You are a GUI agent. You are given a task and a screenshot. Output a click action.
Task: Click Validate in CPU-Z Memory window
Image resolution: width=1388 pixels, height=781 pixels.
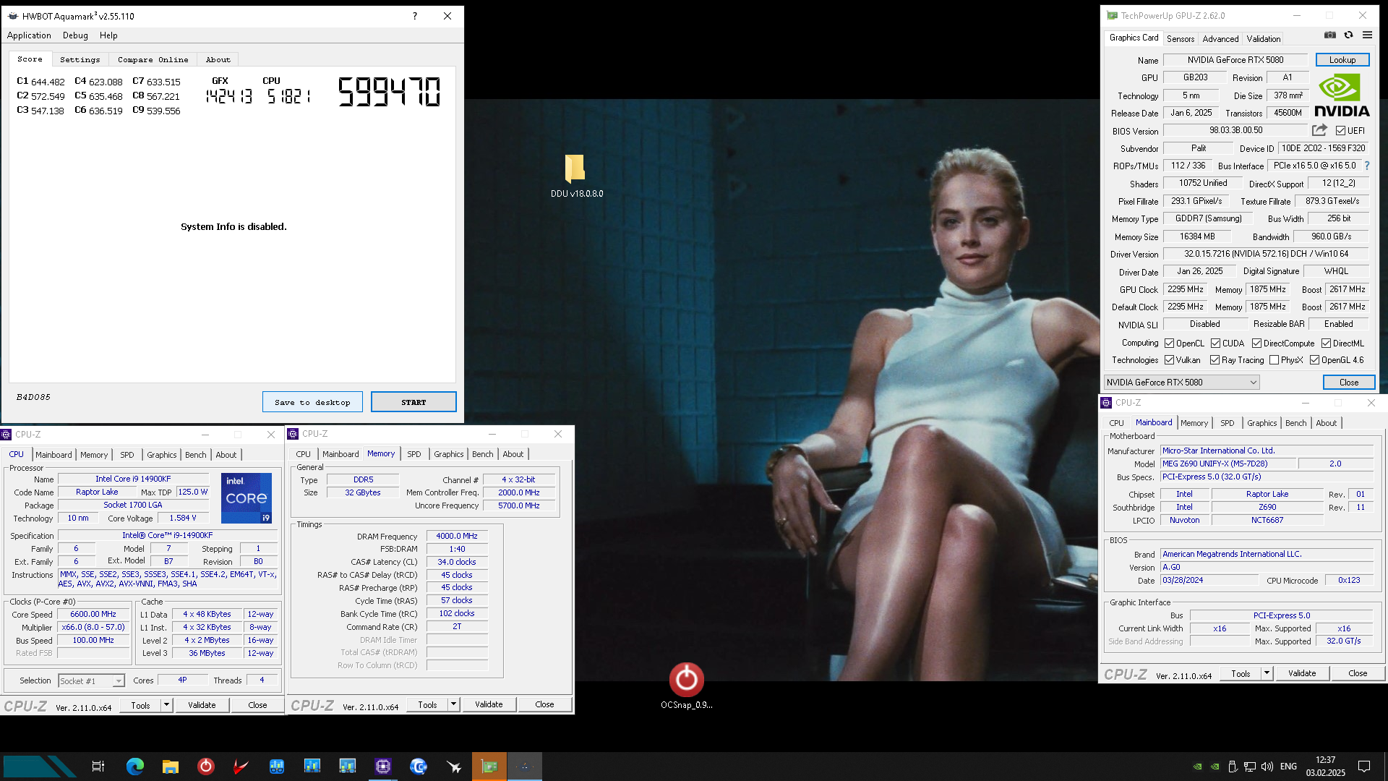[x=489, y=704]
